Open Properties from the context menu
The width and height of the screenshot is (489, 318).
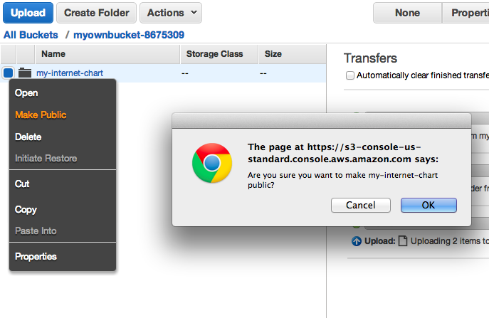point(36,257)
